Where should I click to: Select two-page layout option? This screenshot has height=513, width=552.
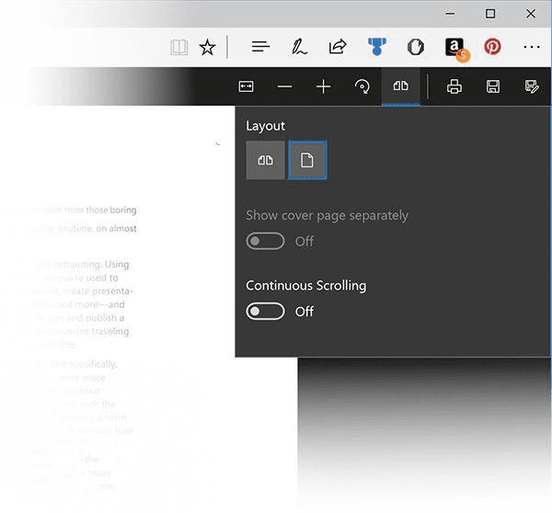tap(265, 161)
